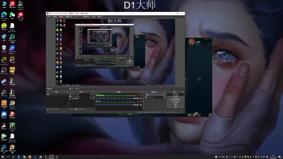Add a new scene with plus icon

point(48,109)
